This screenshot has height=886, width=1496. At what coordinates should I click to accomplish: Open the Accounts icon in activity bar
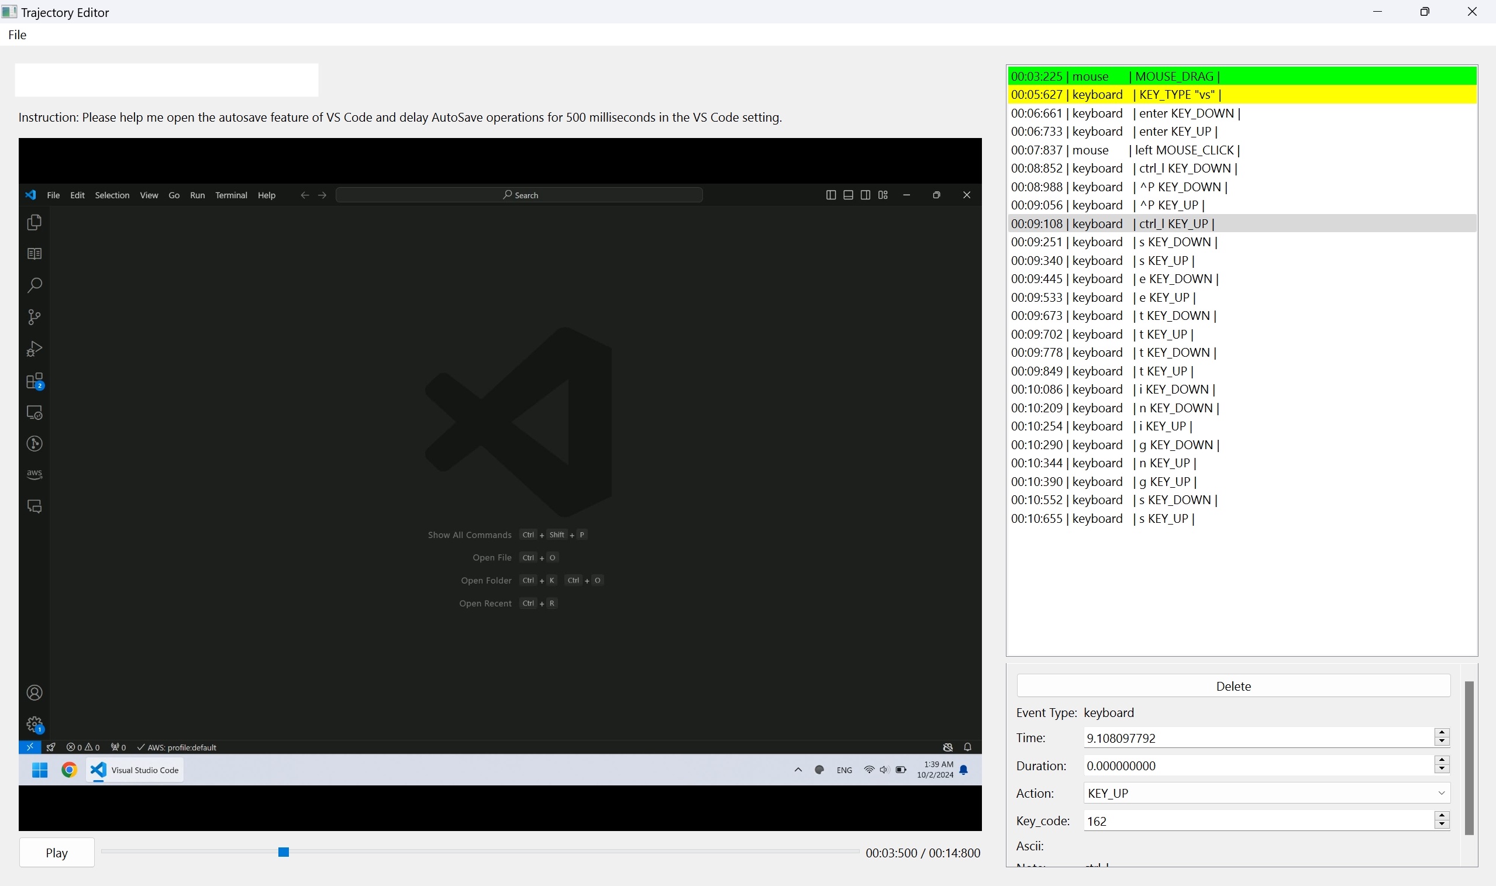[35, 692]
